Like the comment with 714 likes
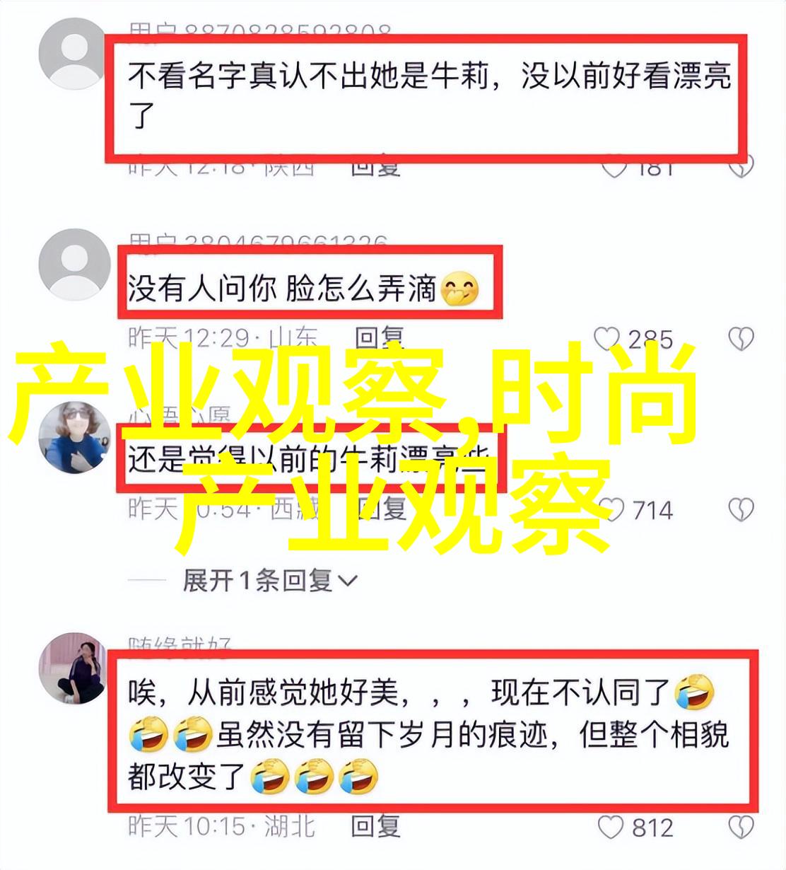The width and height of the screenshot is (786, 870). click(x=611, y=509)
